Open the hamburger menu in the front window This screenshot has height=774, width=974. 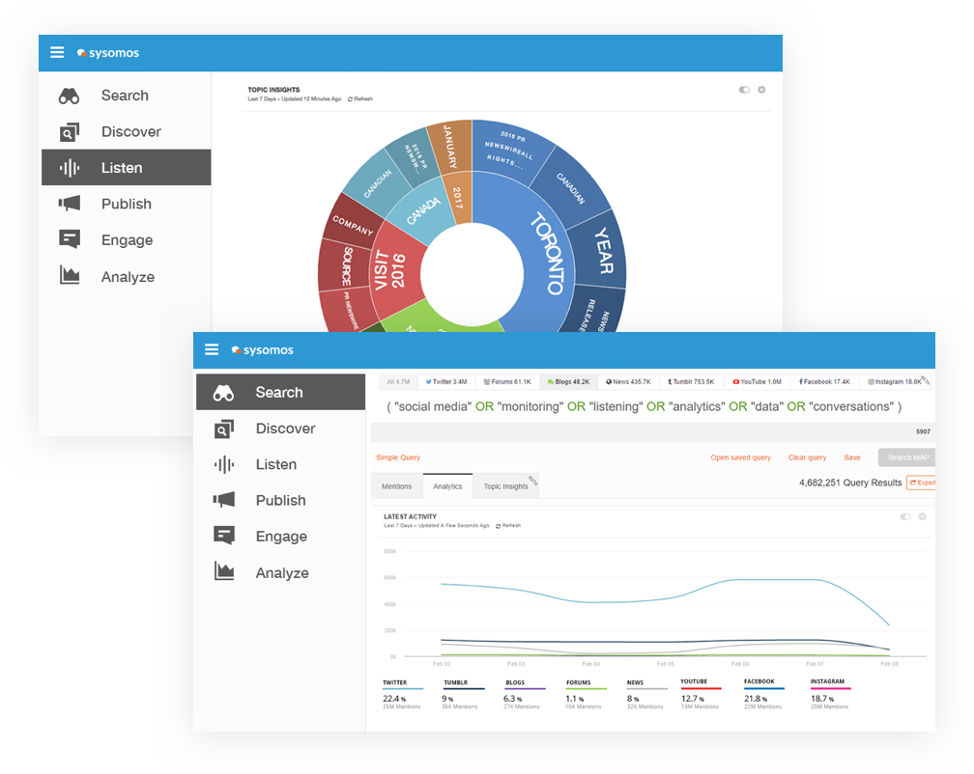point(211,349)
